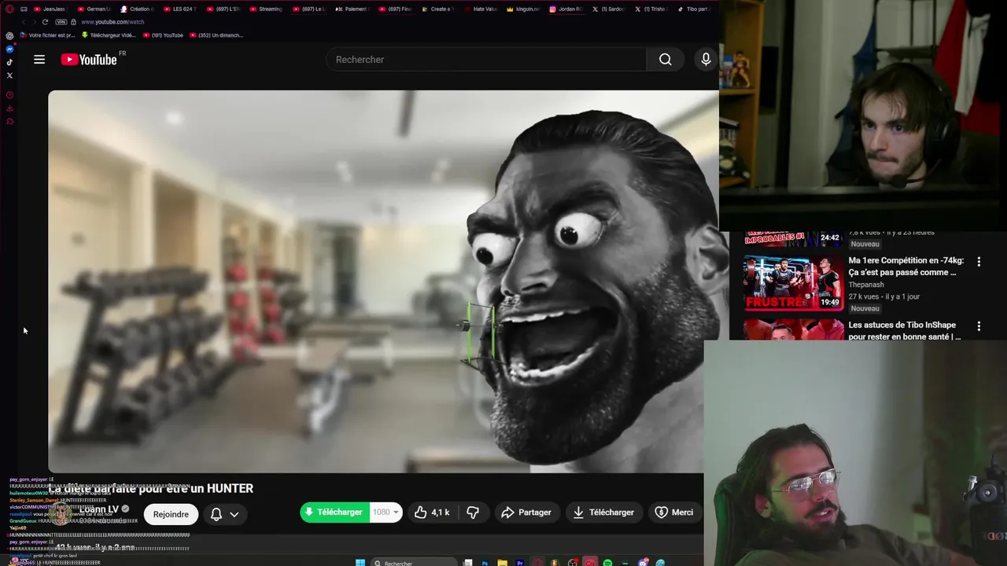Open the notification bell dropdown

click(x=224, y=514)
